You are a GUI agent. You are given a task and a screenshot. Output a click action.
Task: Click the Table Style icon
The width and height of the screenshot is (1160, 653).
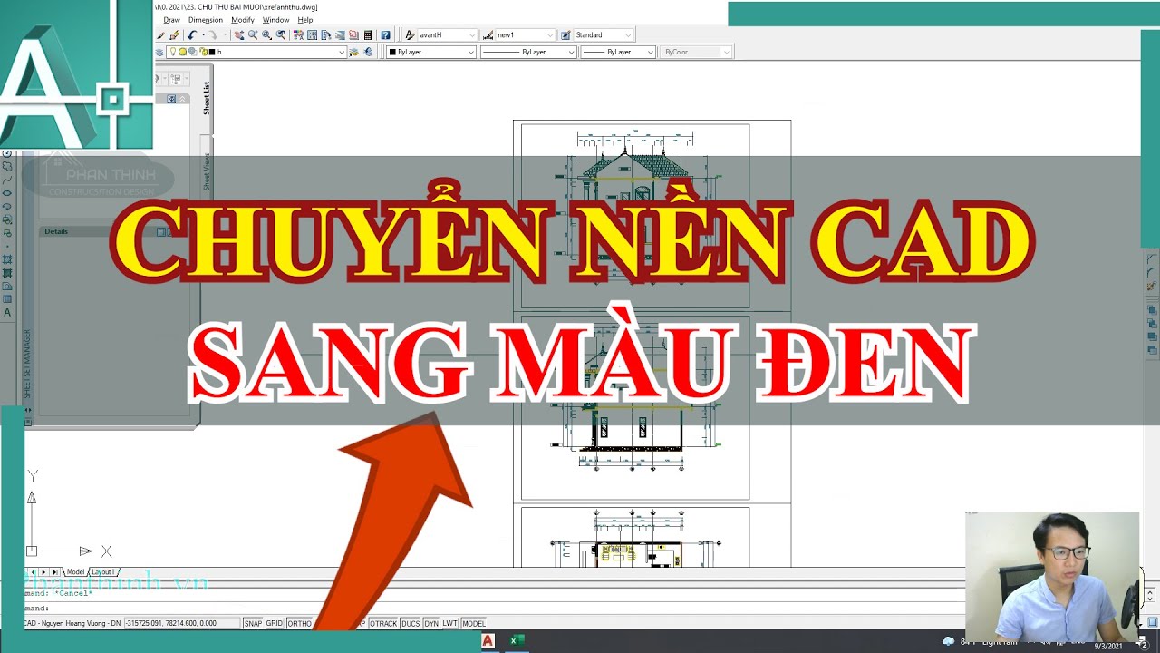565,35
